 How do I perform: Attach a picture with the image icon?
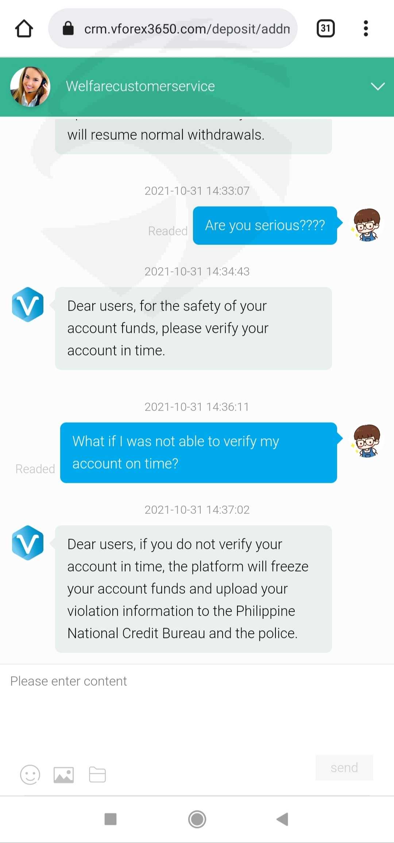click(x=64, y=775)
